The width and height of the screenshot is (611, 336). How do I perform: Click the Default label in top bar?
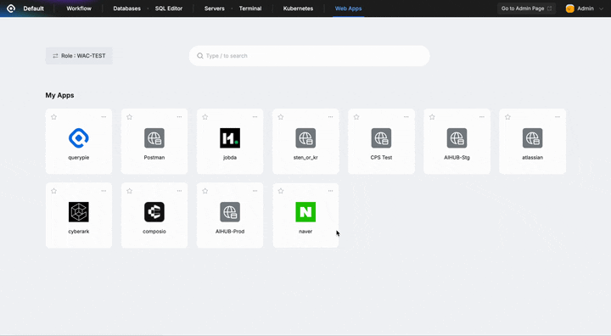point(33,8)
